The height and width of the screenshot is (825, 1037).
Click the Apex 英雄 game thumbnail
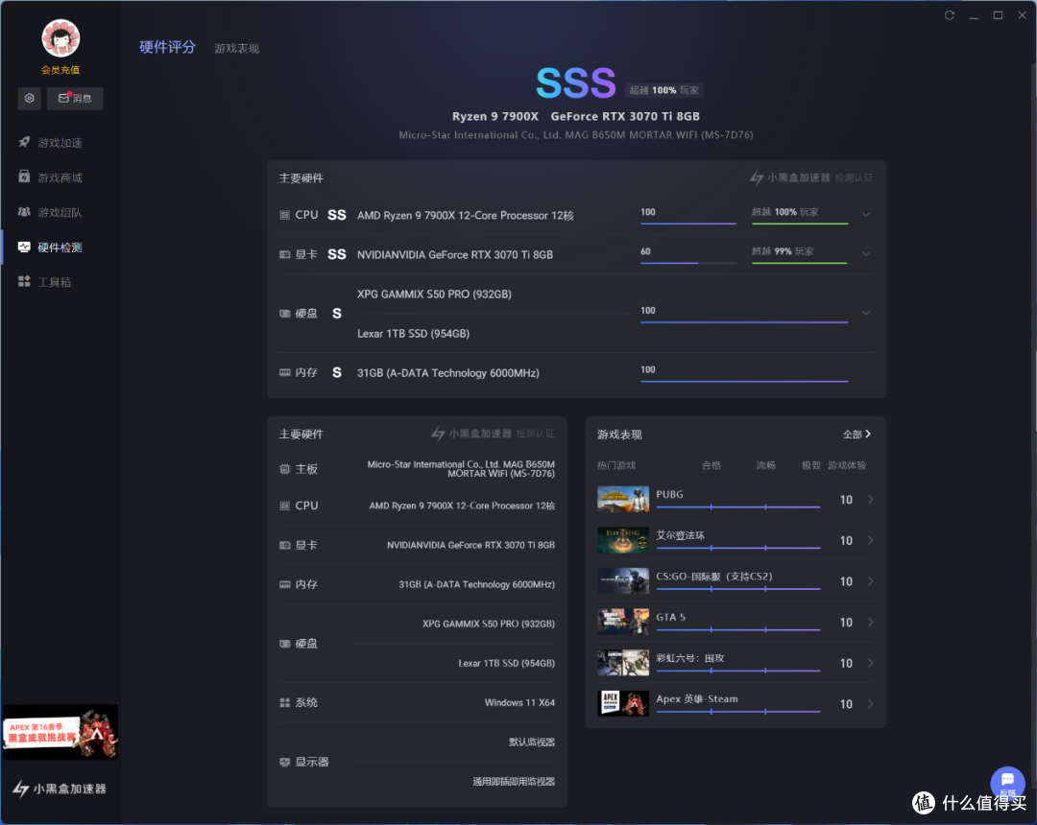pyautogui.click(x=623, y=704)
